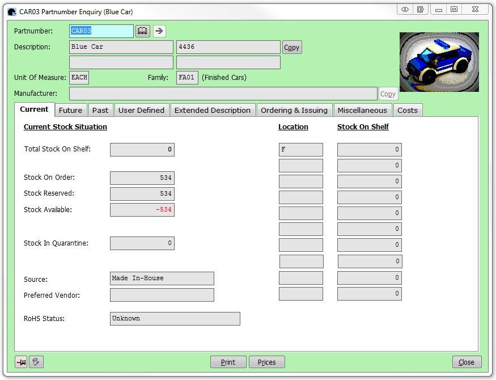The image size is (496, 380).
Task: Select the Extended Description tab
Action: (213, 111)
